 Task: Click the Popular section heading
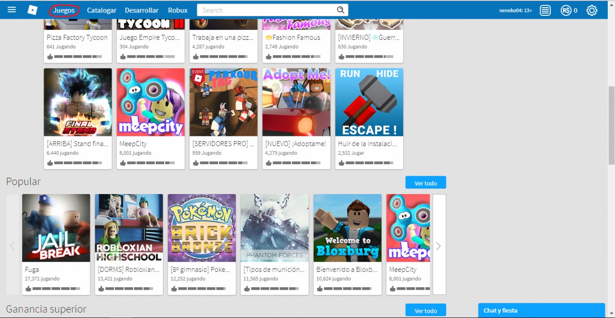(23, 182)
